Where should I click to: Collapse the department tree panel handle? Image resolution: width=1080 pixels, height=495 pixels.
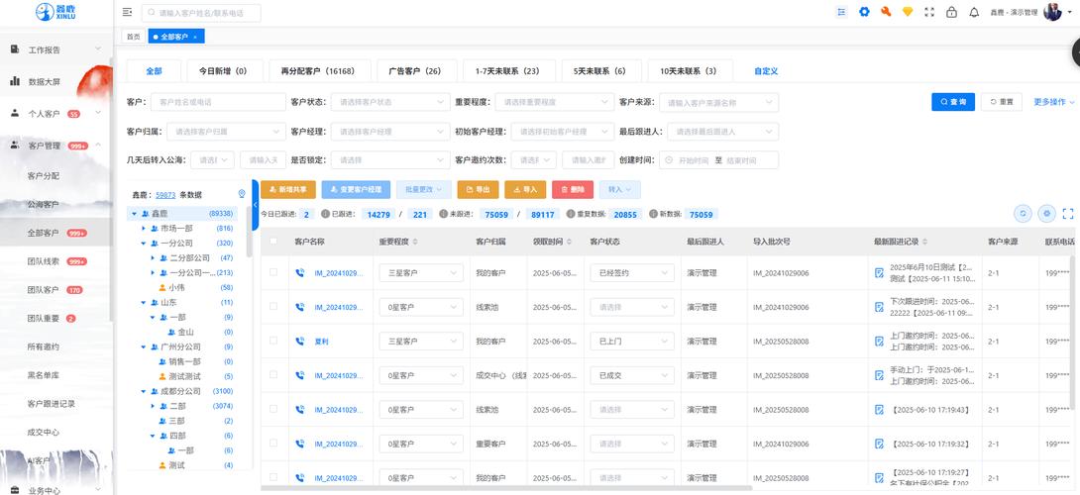click(255, 205)
